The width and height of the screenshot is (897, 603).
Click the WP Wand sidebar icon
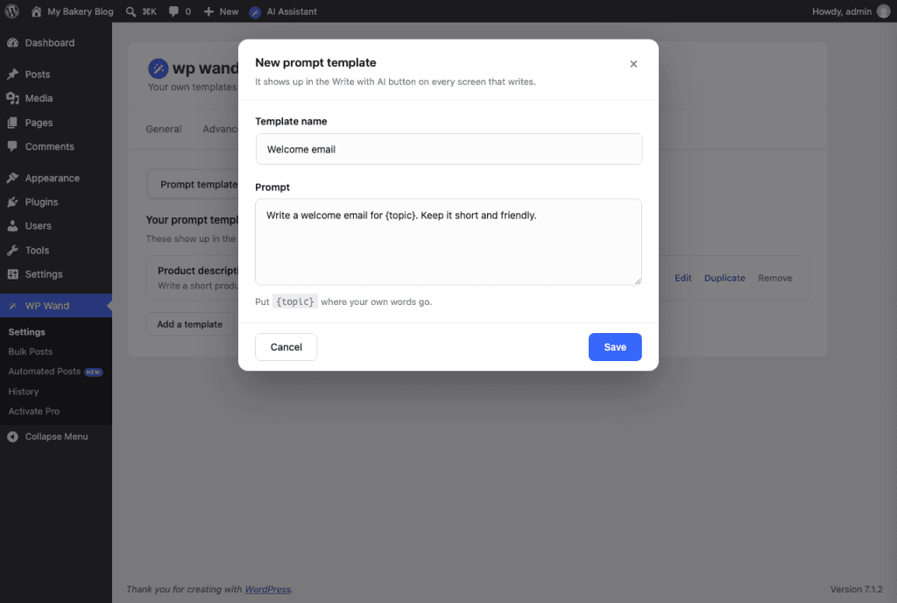[12, 306]
